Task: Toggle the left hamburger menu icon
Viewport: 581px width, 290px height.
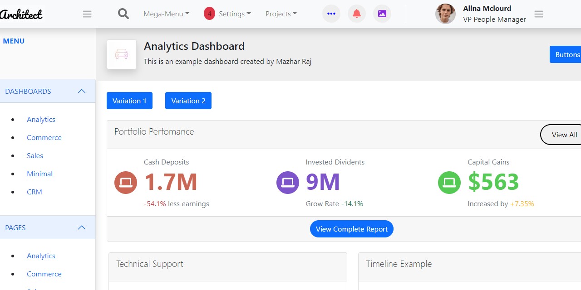Action: (x=87, y=14)
